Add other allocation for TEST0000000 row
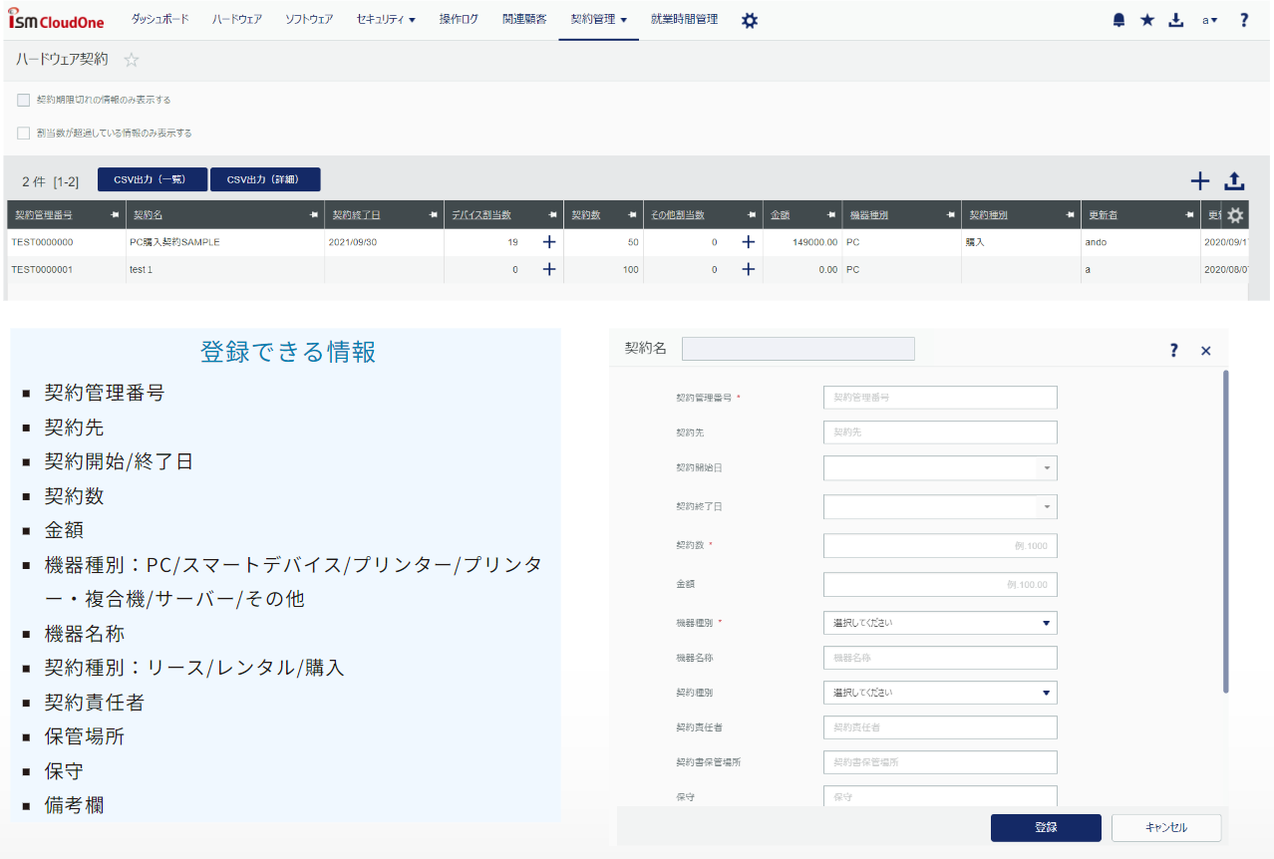The width and height of the screenshot is (1274, 859). coord(748,242)
